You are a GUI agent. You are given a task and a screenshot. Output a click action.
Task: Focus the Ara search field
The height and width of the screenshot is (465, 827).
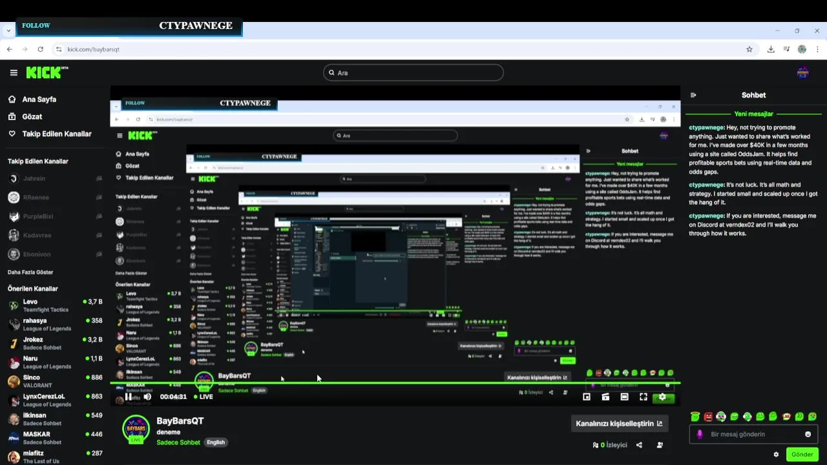pyautogui.click(x=413, y=72)
